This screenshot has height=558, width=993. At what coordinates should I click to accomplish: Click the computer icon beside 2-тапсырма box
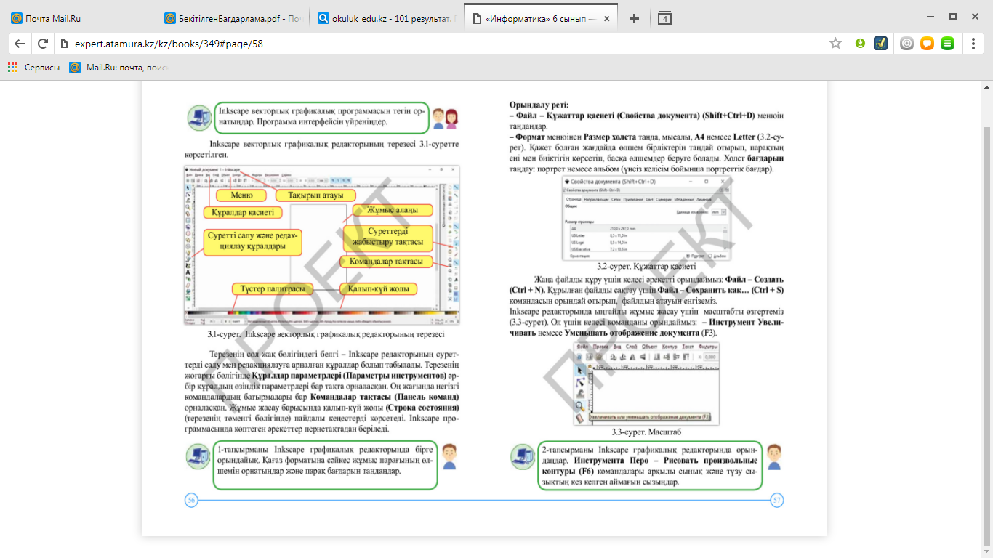(523, 456)
